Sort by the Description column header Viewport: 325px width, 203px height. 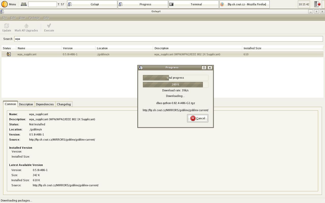point(198,48)
